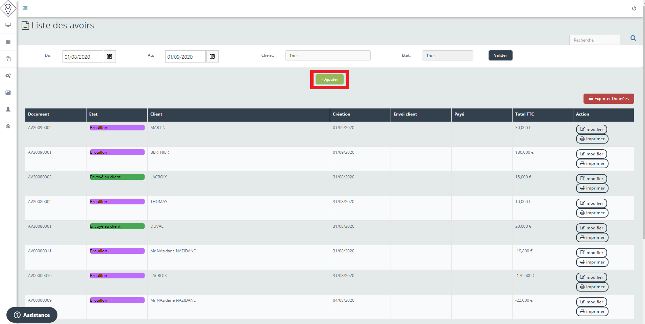The image size is (645, 324).
Task: Click the Recherche search field
Action: [594, 40]
